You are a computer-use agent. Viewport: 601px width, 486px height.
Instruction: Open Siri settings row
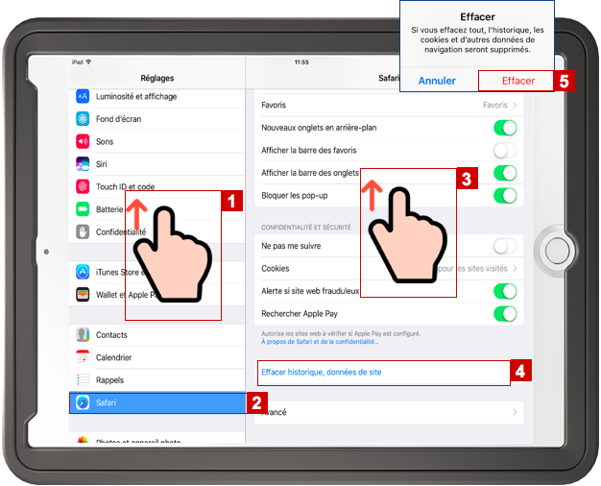pos(157,164)
